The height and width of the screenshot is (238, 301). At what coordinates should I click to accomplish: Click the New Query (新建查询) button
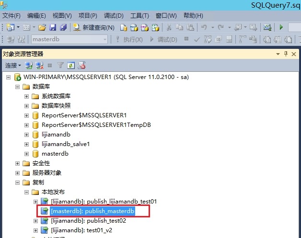[93, 27]
